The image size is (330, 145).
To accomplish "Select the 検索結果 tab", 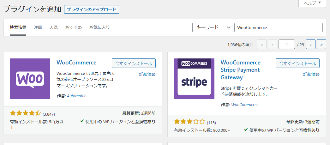I will tap(18, 27).
